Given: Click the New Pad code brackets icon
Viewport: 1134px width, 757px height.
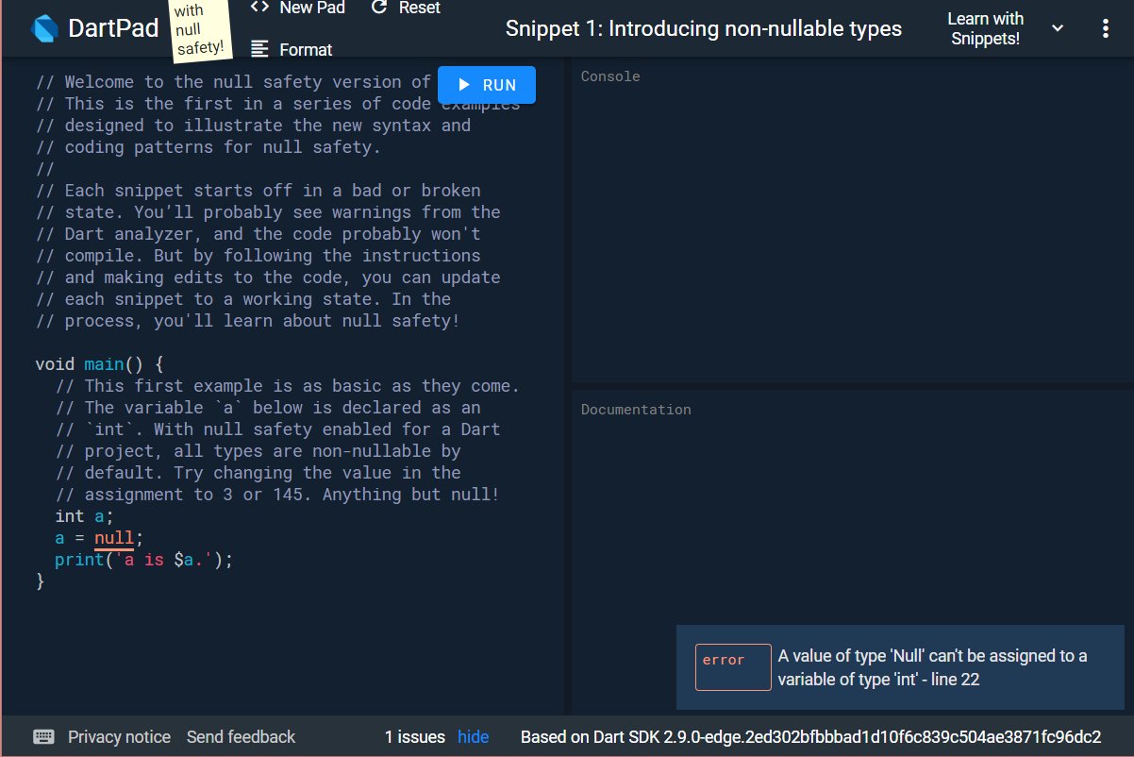Looking at the screenshot, I should (259, 8).
